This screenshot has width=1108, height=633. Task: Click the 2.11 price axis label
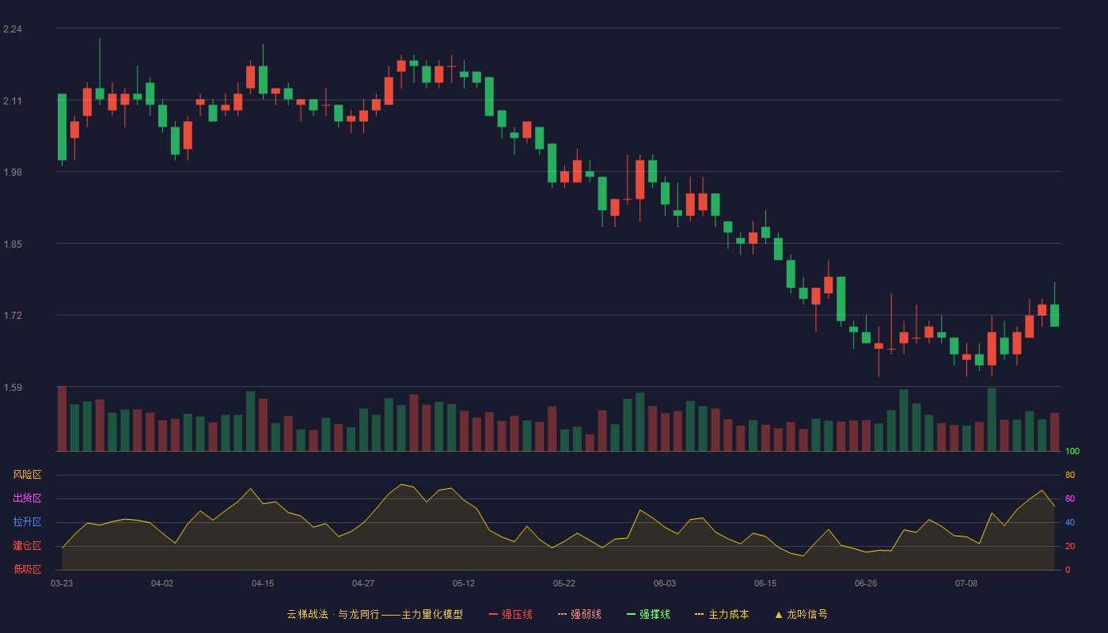(x=13, y=101)
